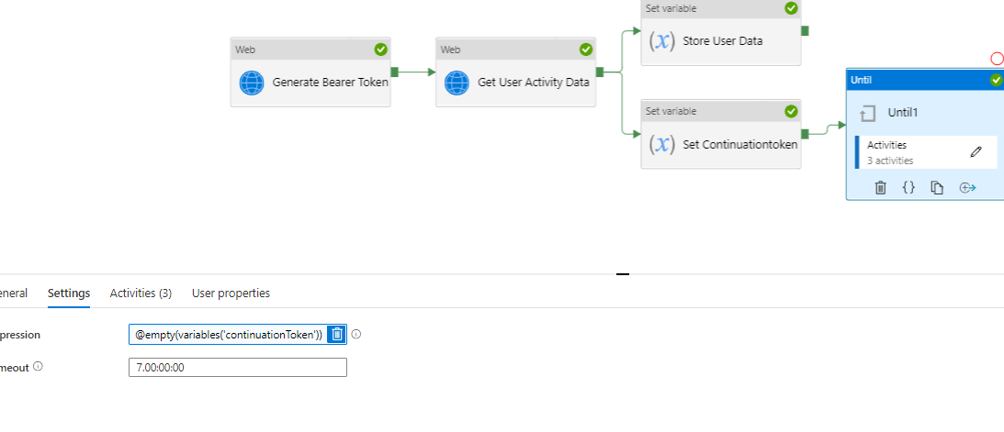Delete the Until1 activity using trash icon
Viewport: 1004px width, 432px height.
point(880,187)
